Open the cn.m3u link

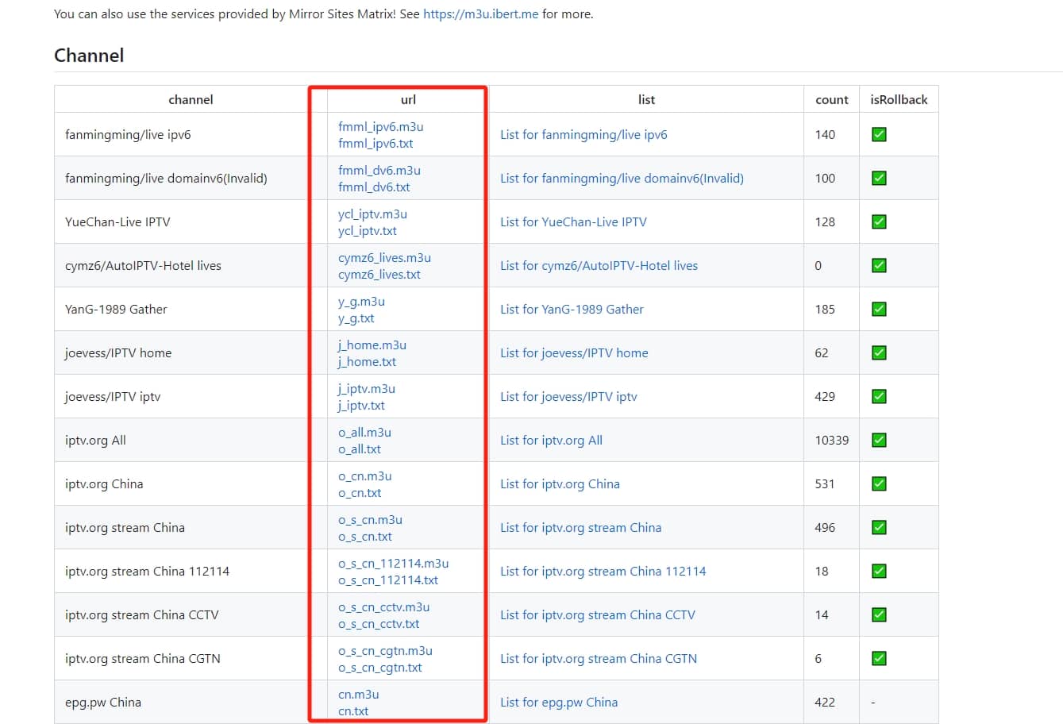[x=359, y=694]
